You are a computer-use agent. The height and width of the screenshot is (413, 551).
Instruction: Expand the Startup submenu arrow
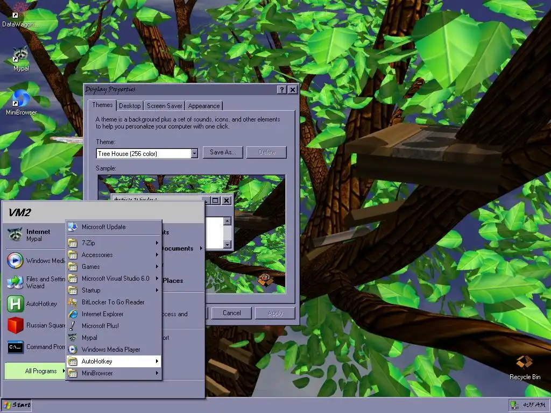click(x=157, y=290)
